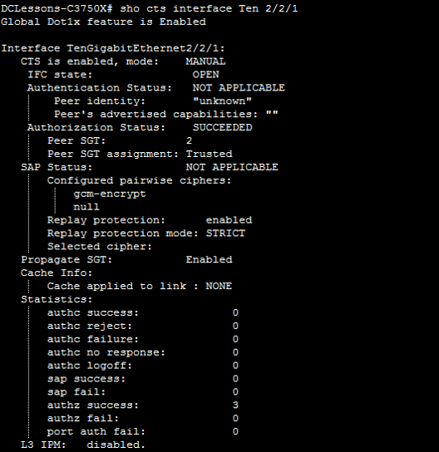Click the Peer identity "unknown" value

(x=222, y=101)
